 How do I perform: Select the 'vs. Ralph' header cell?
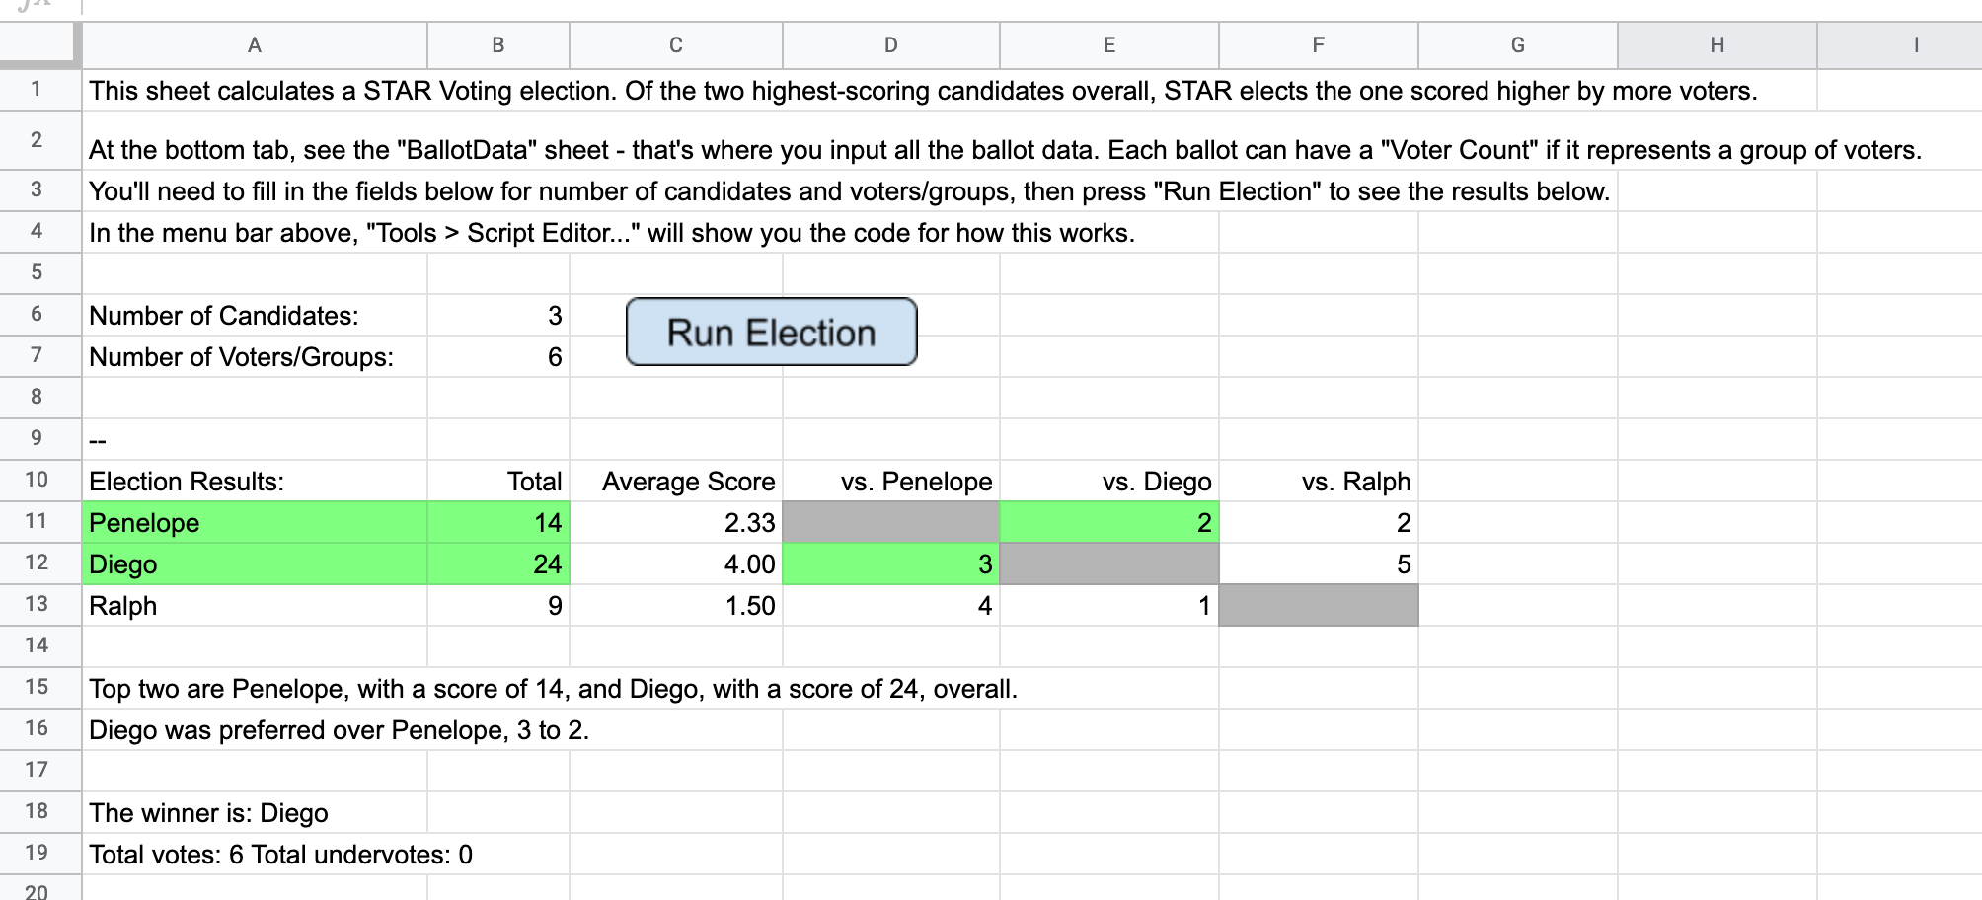1319,481
